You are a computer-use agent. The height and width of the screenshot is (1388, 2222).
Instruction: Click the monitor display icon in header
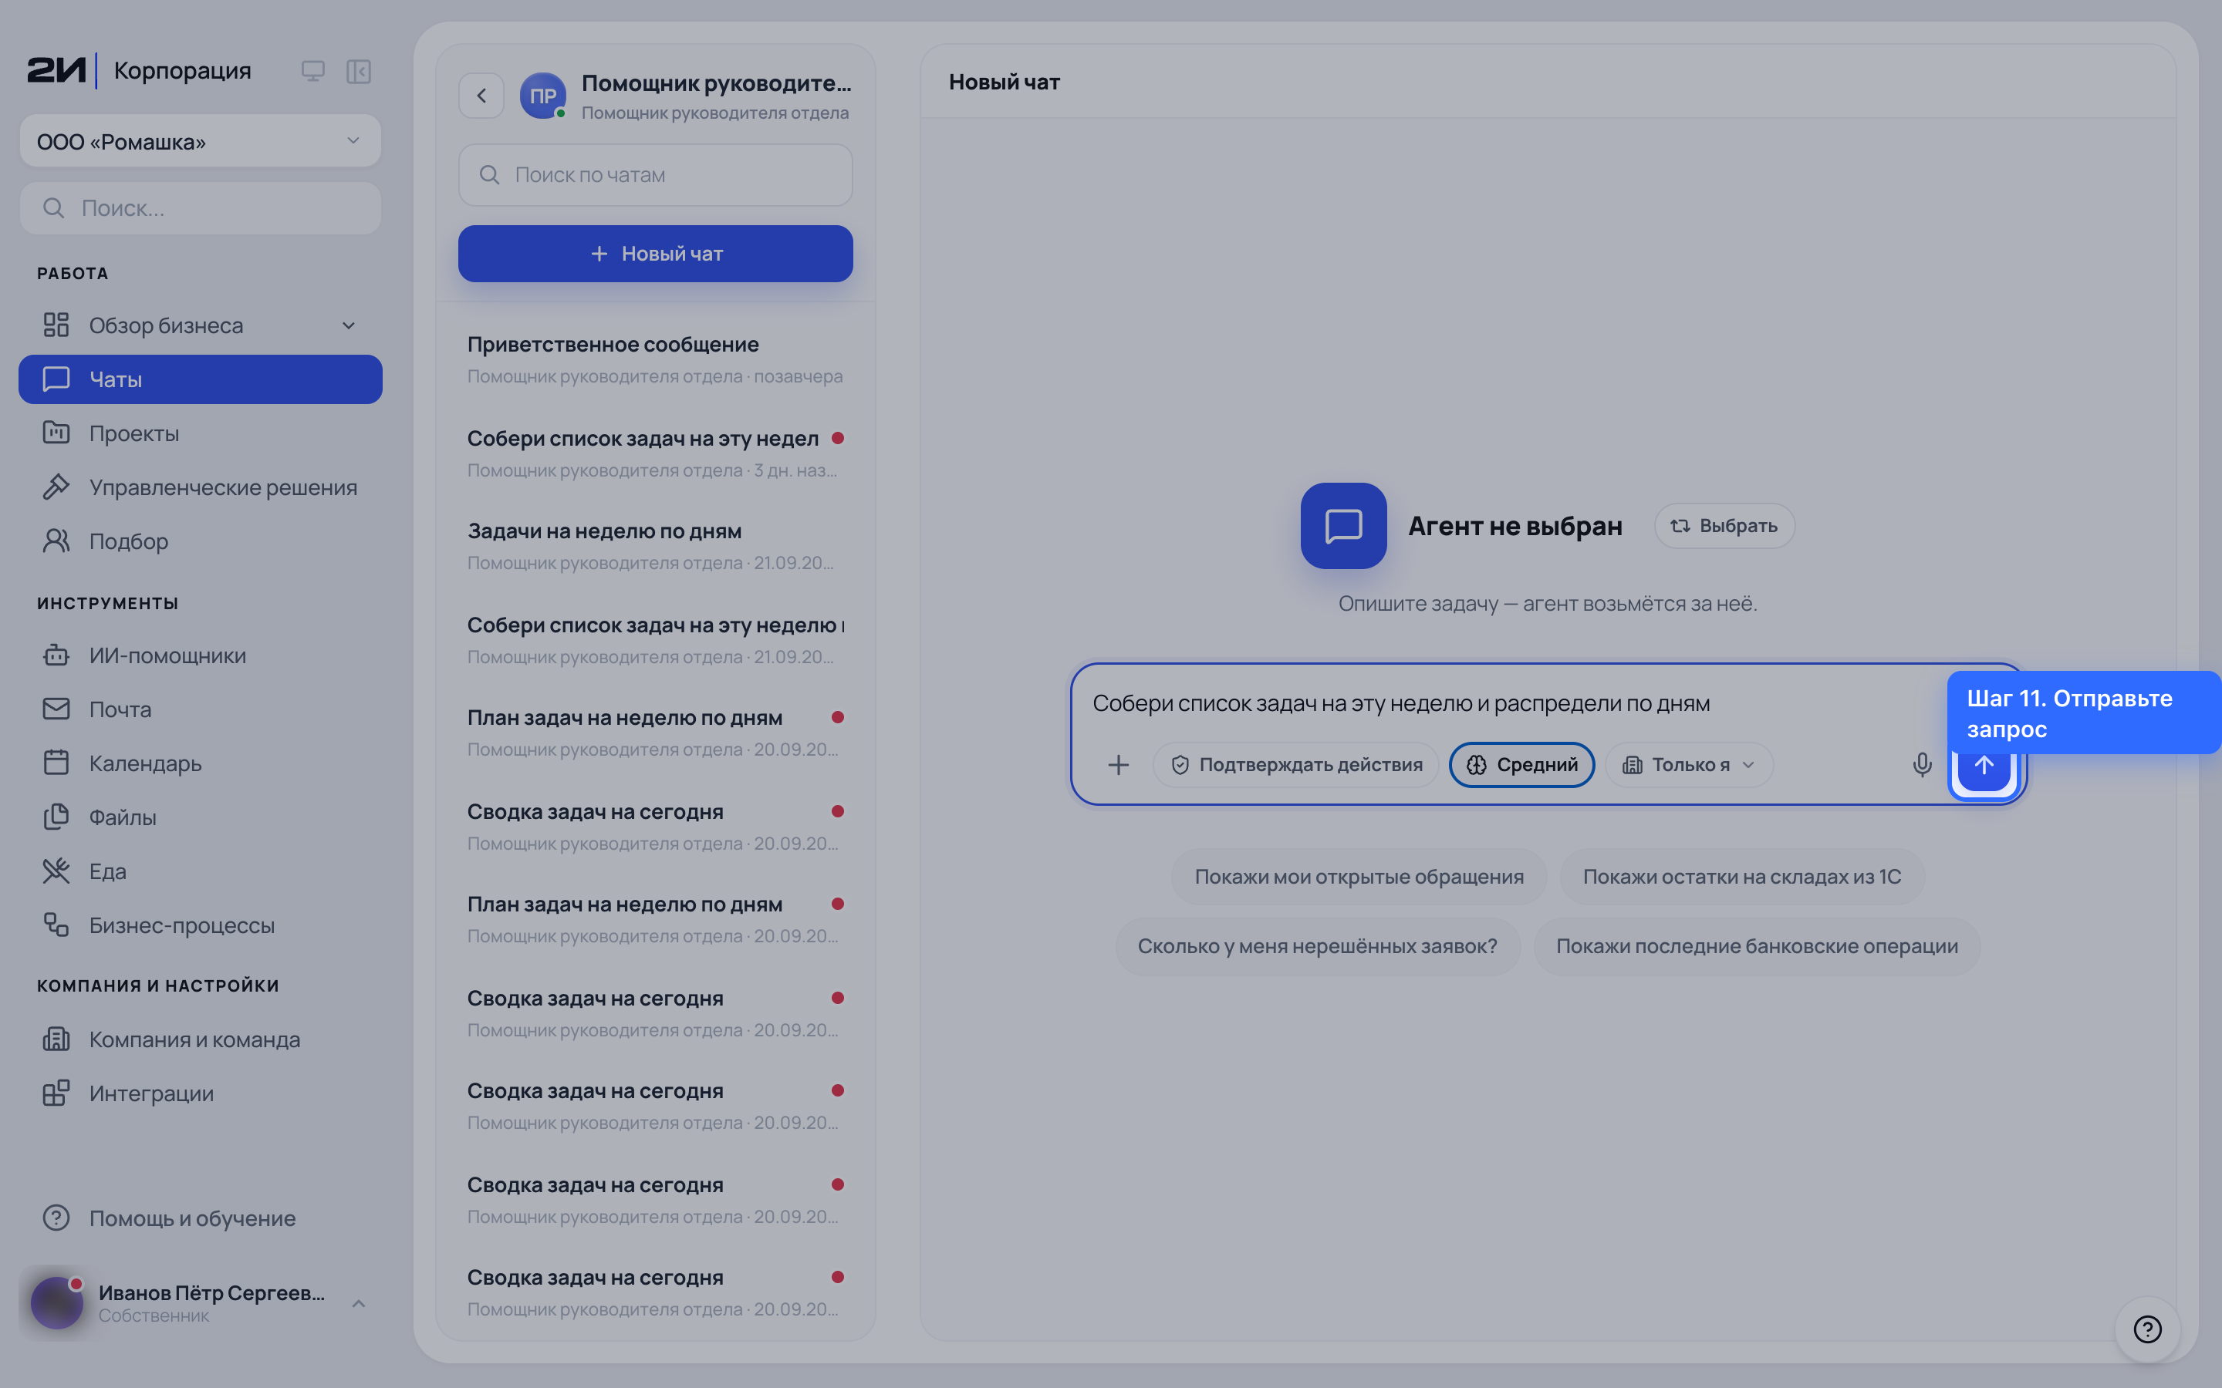coord(313,71)
